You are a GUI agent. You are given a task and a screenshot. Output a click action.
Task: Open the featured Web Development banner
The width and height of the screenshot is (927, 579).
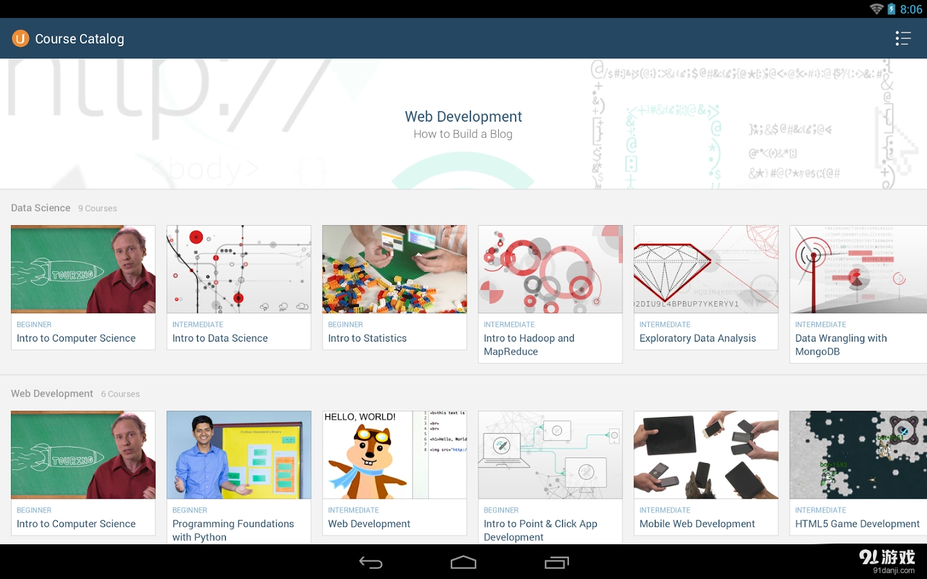point(463,124)
